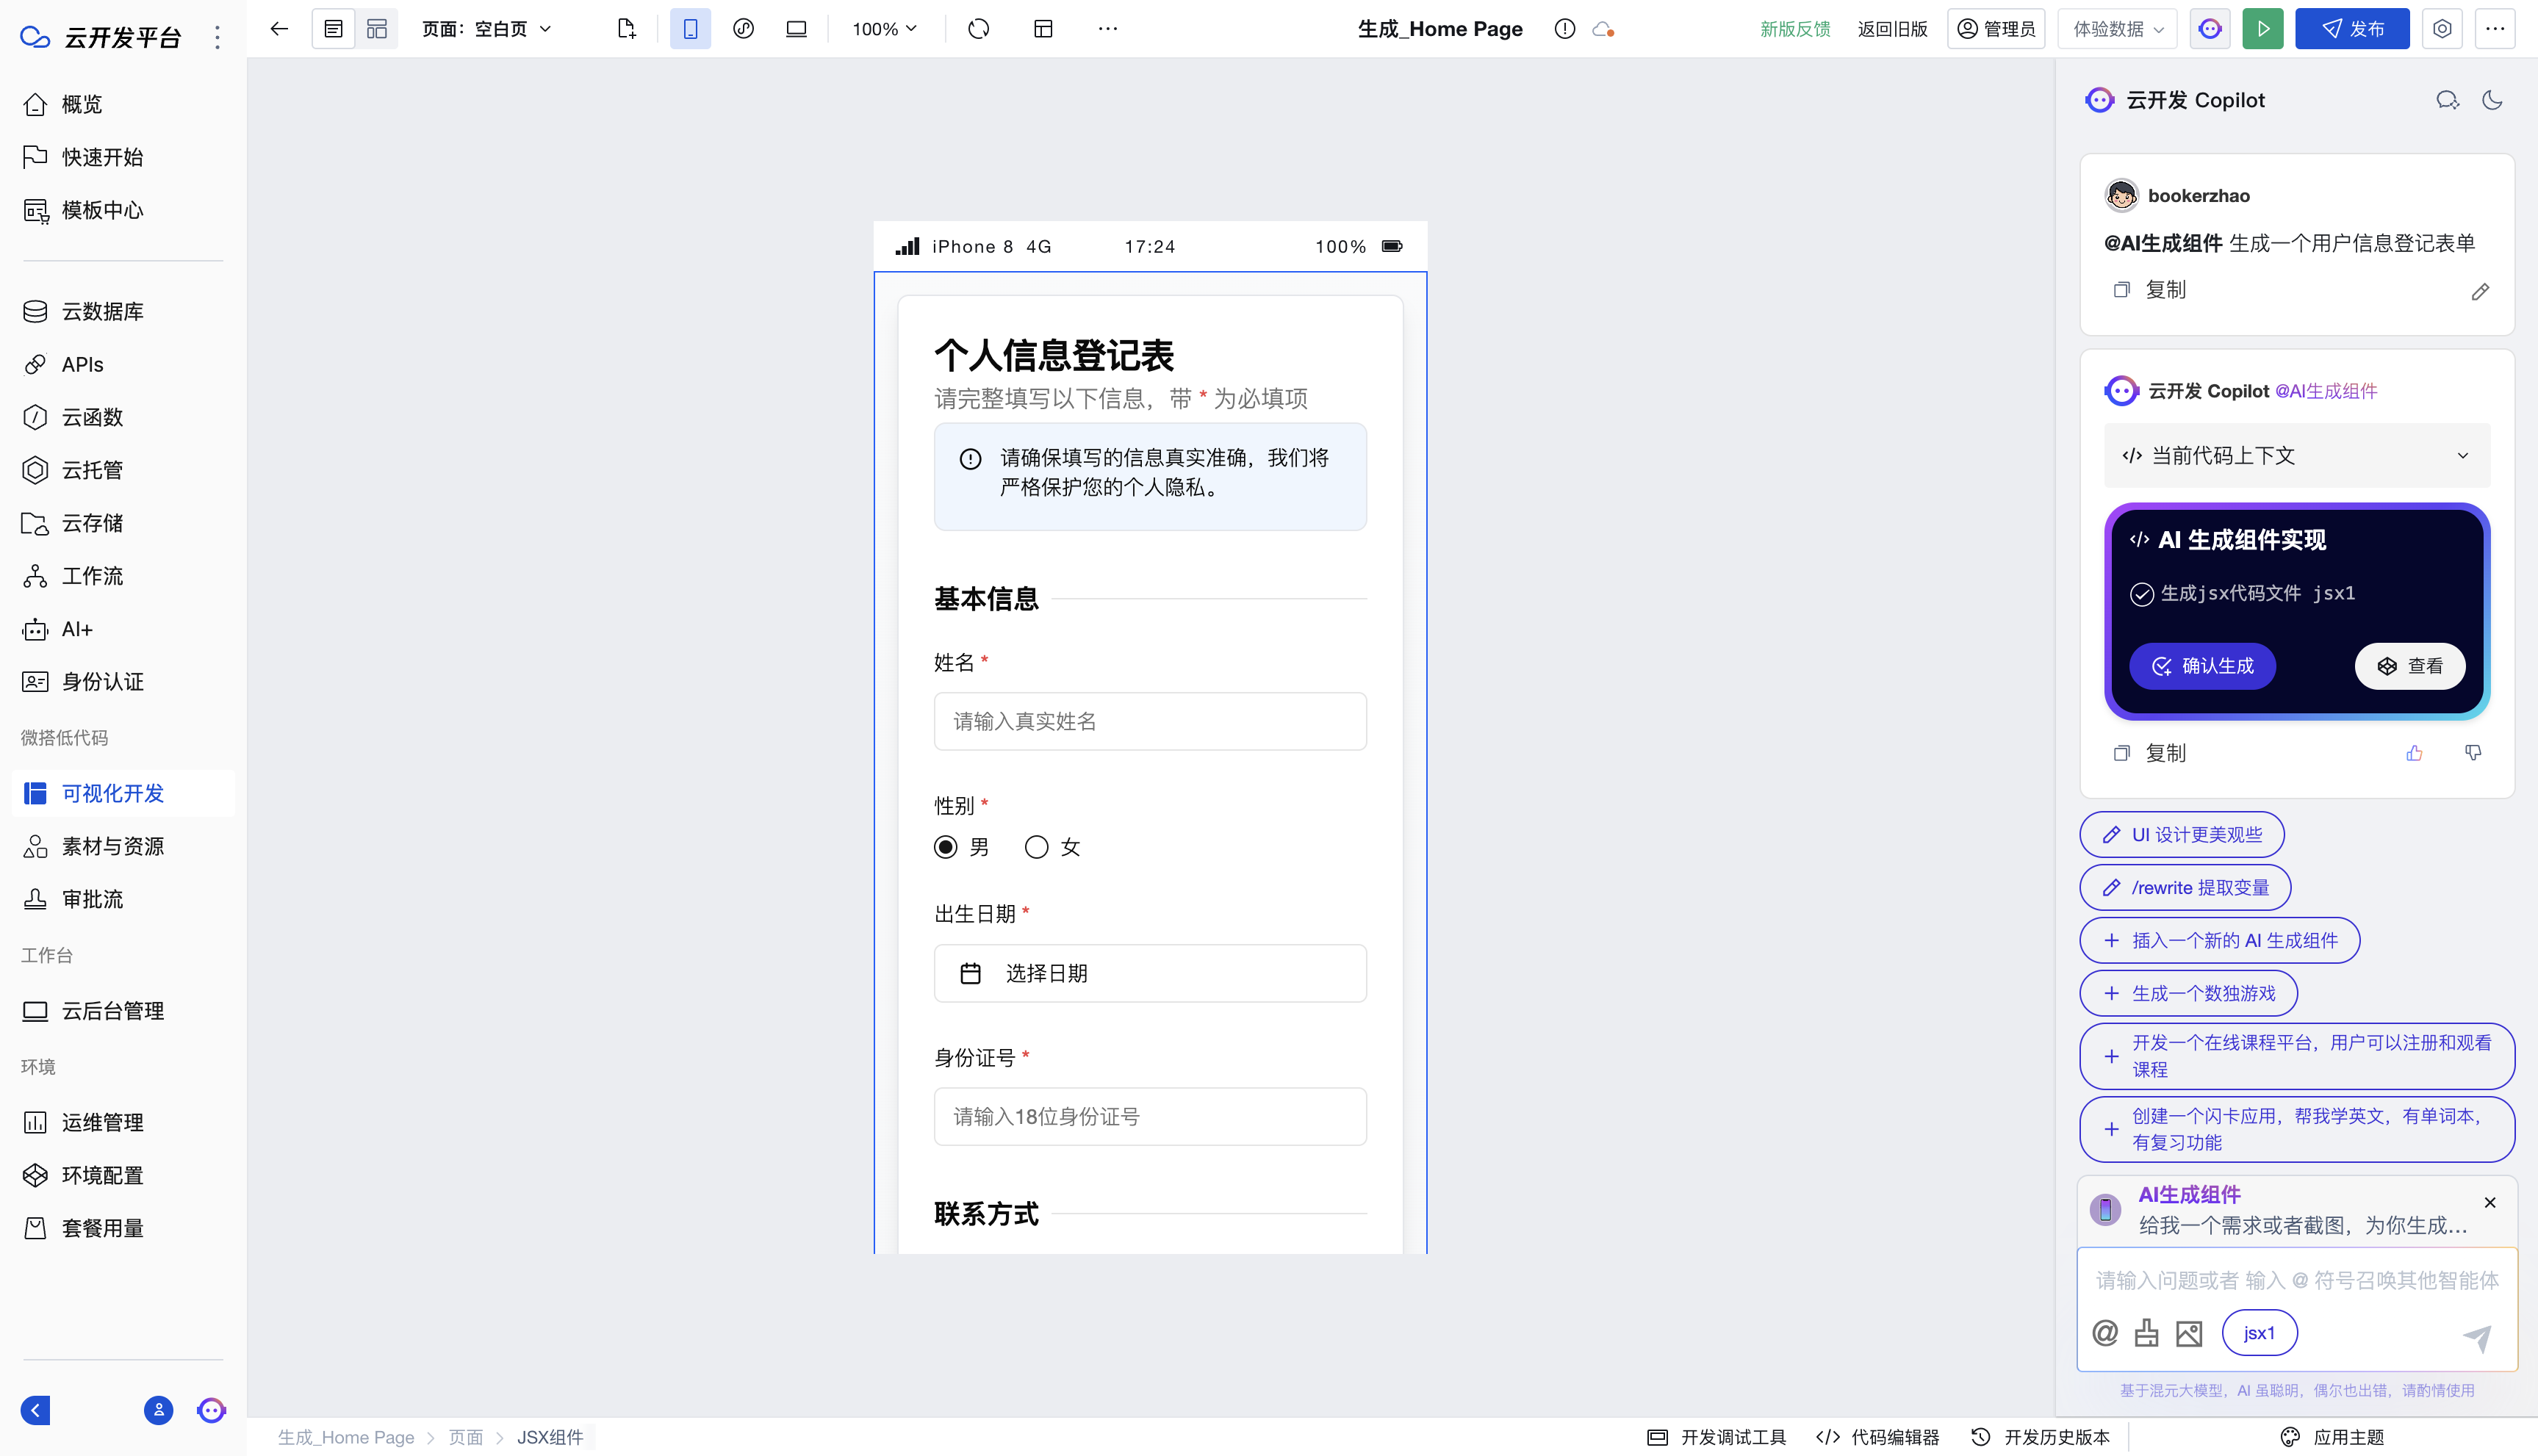The width and height of the screenshot is (2538, 1456).
Task: Open the 100% zoom level dropdown
Action: pos(884,29)
